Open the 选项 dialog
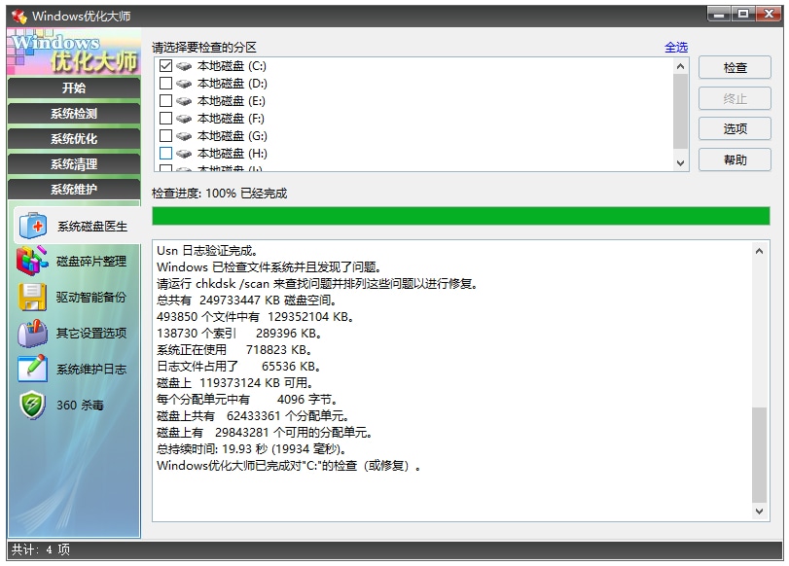 point(735,127)
